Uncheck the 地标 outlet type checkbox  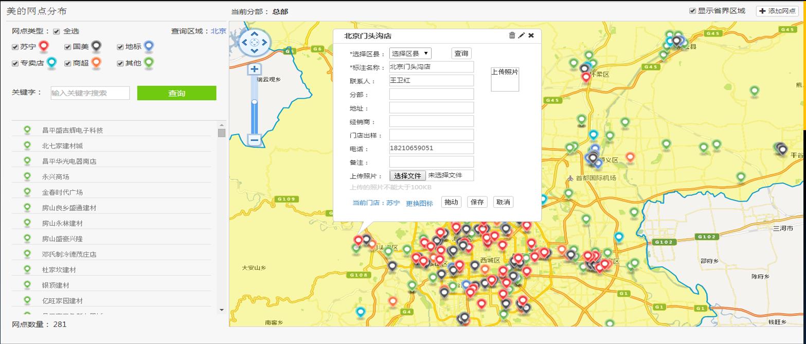[120, 47]
